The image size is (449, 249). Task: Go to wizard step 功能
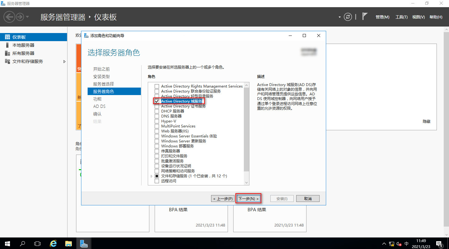[x=97, y=99]
